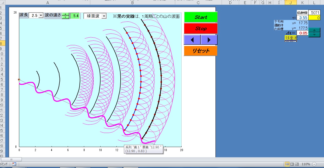Select the y= value 177.5
Screen dimensions: 324x168
click(x=302, y=28)
